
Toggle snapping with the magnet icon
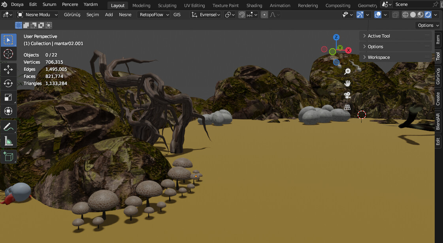click(242, 15)
